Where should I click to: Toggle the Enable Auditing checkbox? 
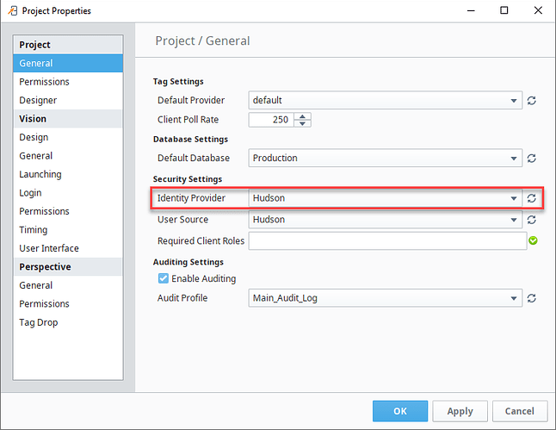click(163, 279)
